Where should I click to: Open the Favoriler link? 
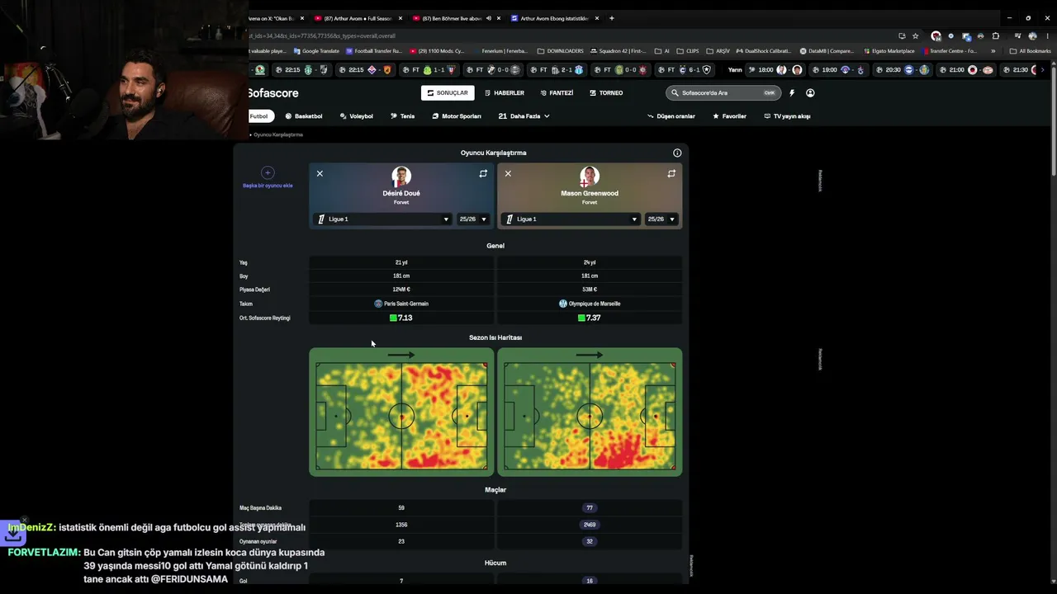point(729,116)
